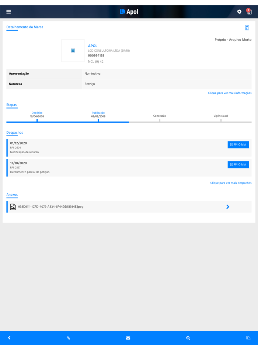The height and width of the screenshot is (345, 258).
Task: Open the hamburger menu
Action: point(8,12)
